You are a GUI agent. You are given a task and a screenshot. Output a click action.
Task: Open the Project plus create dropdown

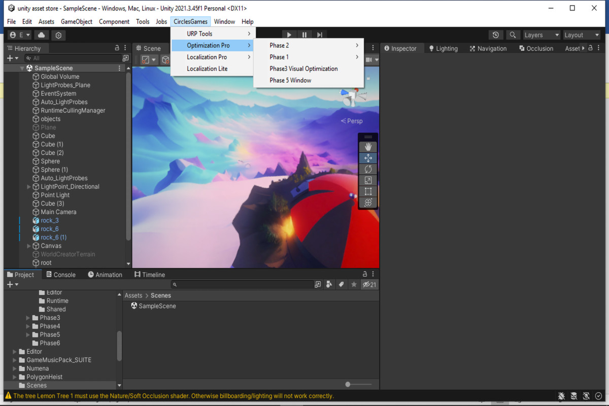coord(13,285)
